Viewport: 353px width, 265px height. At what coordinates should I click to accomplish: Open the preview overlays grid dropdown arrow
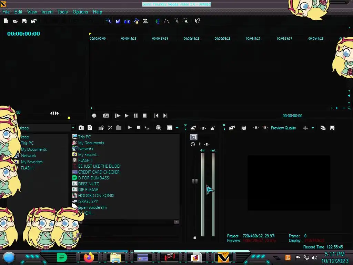(x=313, y=128)
